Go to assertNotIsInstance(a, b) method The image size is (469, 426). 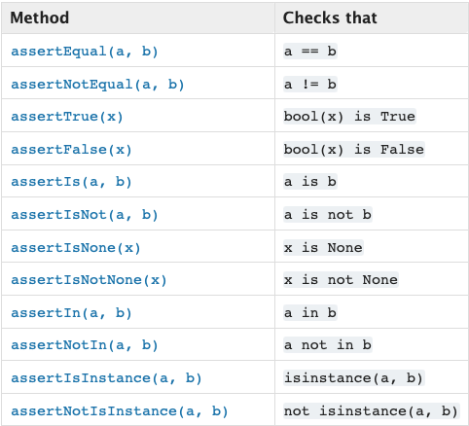click(x=120, y=411)
